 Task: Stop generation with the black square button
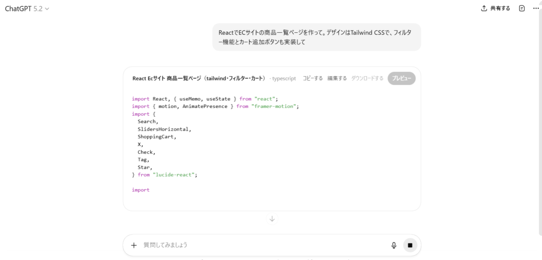410,245
